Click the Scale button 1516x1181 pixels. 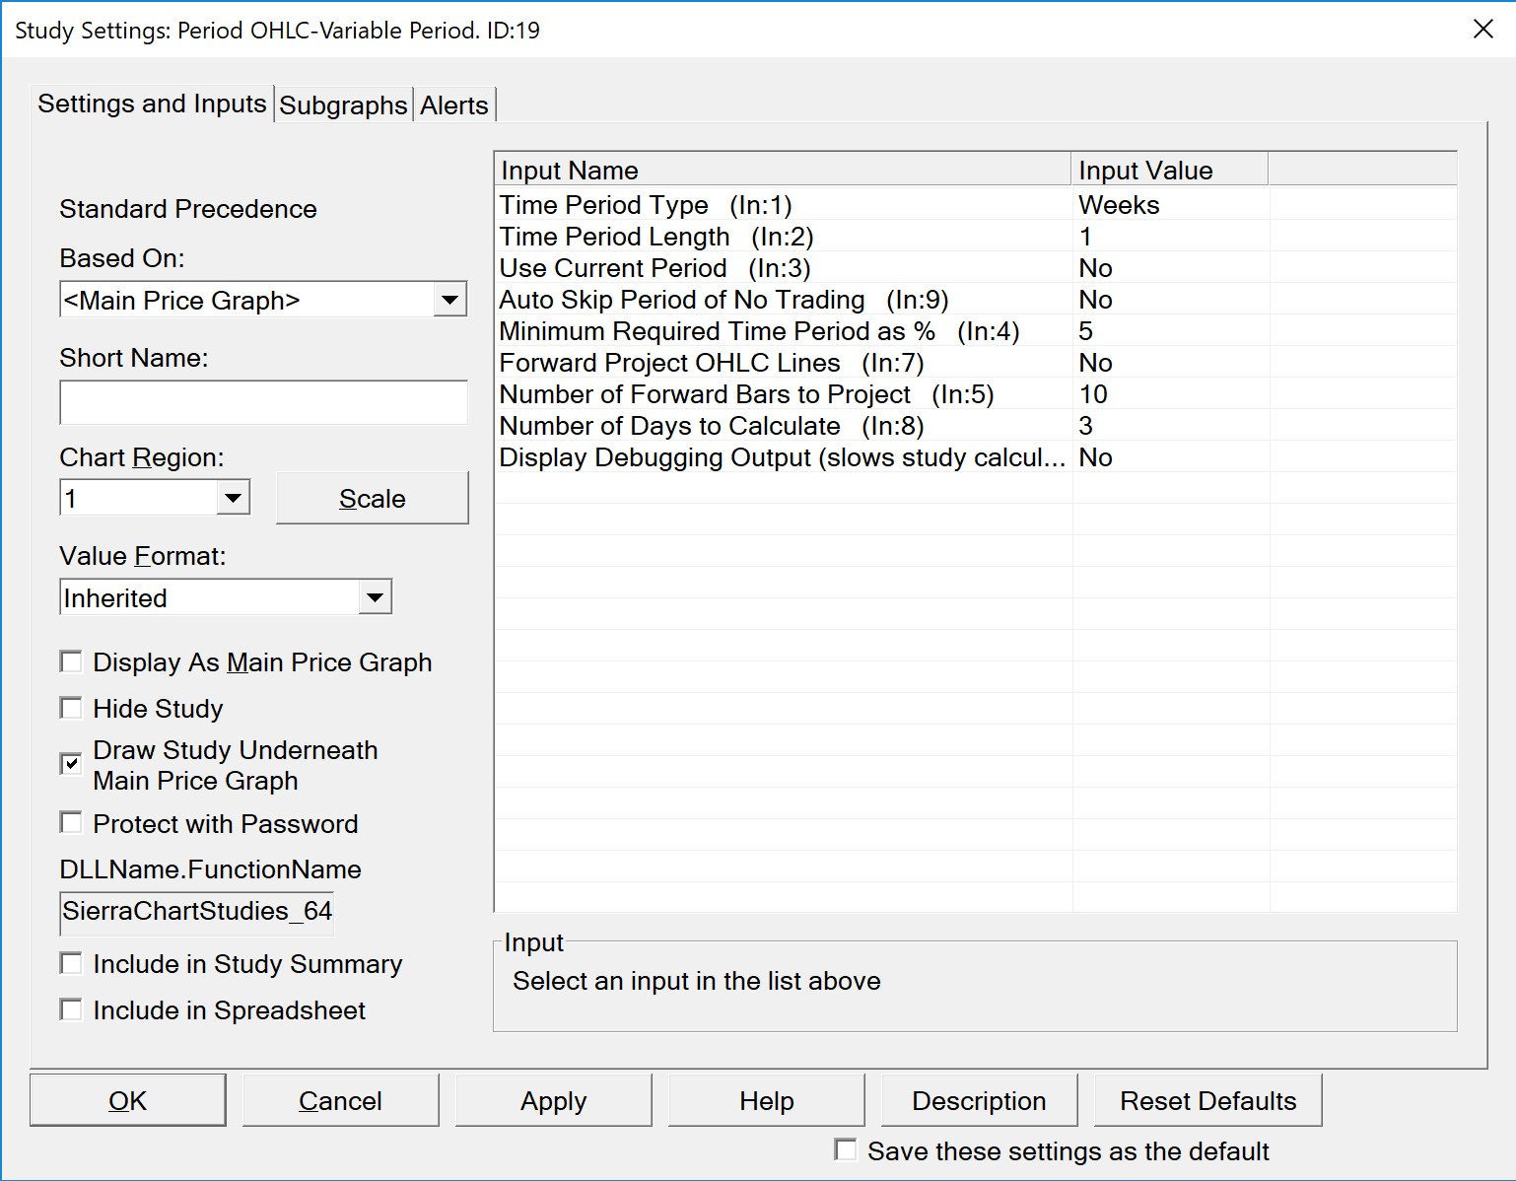tap(373, 498)
